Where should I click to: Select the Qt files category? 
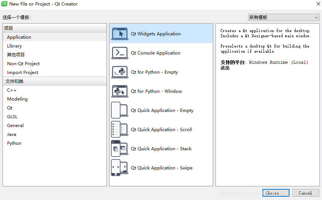click(55, 108)
